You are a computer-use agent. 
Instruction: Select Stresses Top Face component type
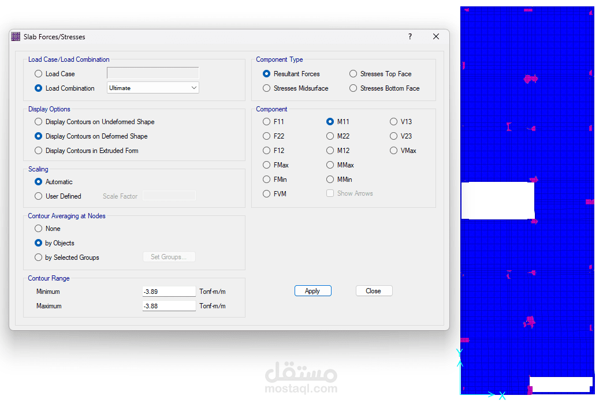click(353, 74)
